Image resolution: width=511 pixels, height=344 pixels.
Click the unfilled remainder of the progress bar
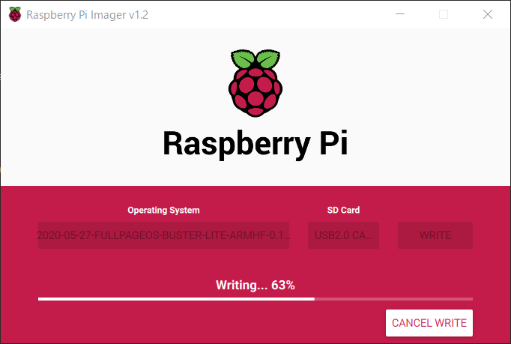393,299
